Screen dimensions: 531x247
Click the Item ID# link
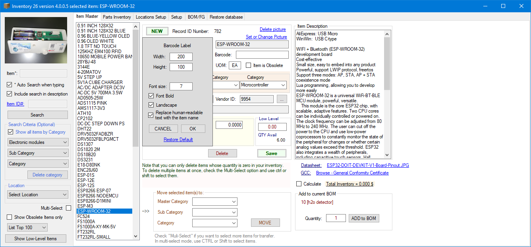point(15,104)
